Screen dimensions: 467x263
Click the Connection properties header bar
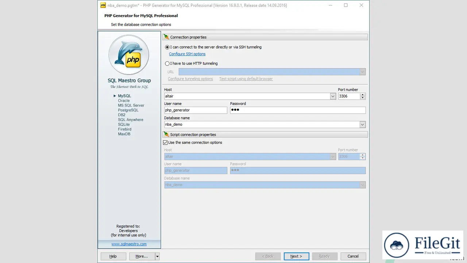[265, 37]
